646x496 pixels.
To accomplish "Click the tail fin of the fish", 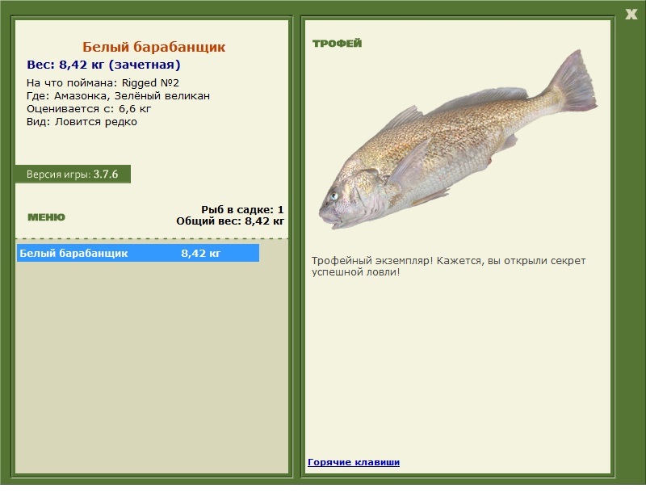I will [x=575, y=85].
